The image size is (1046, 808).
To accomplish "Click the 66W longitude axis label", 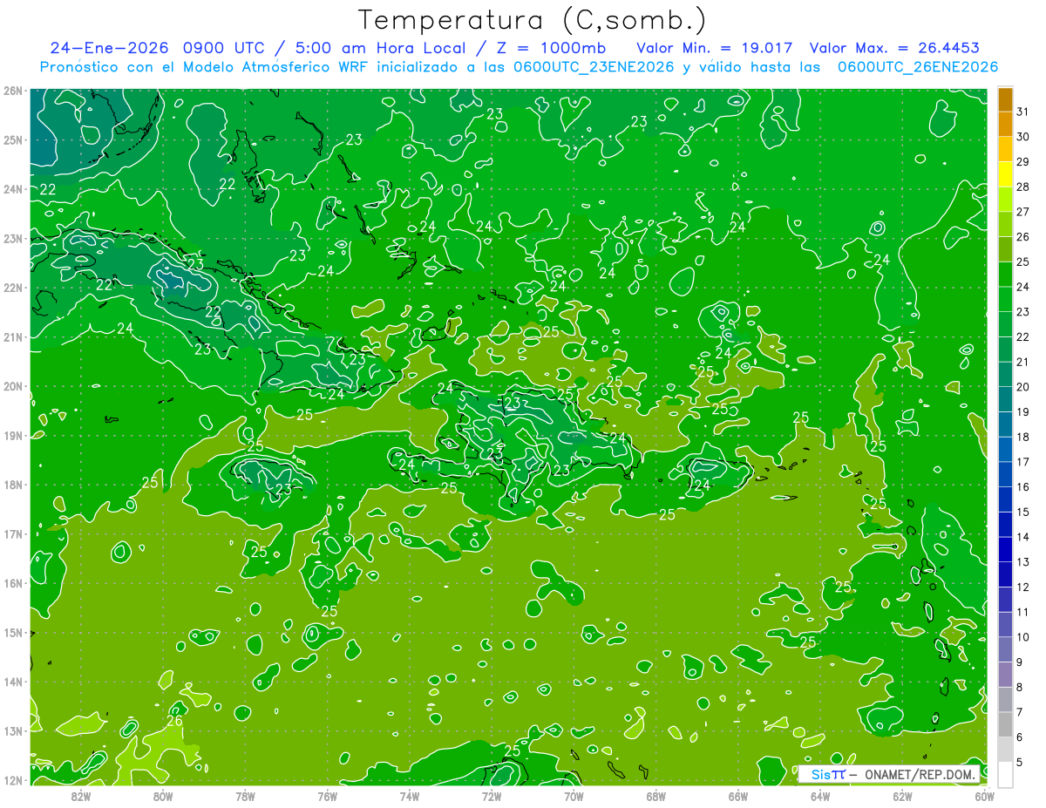I will [x=738, y=796].
